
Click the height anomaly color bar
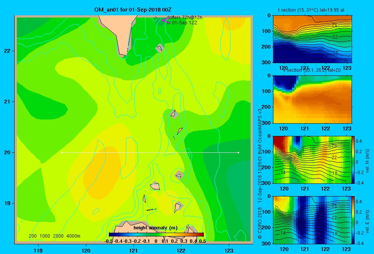pos(156,235)
